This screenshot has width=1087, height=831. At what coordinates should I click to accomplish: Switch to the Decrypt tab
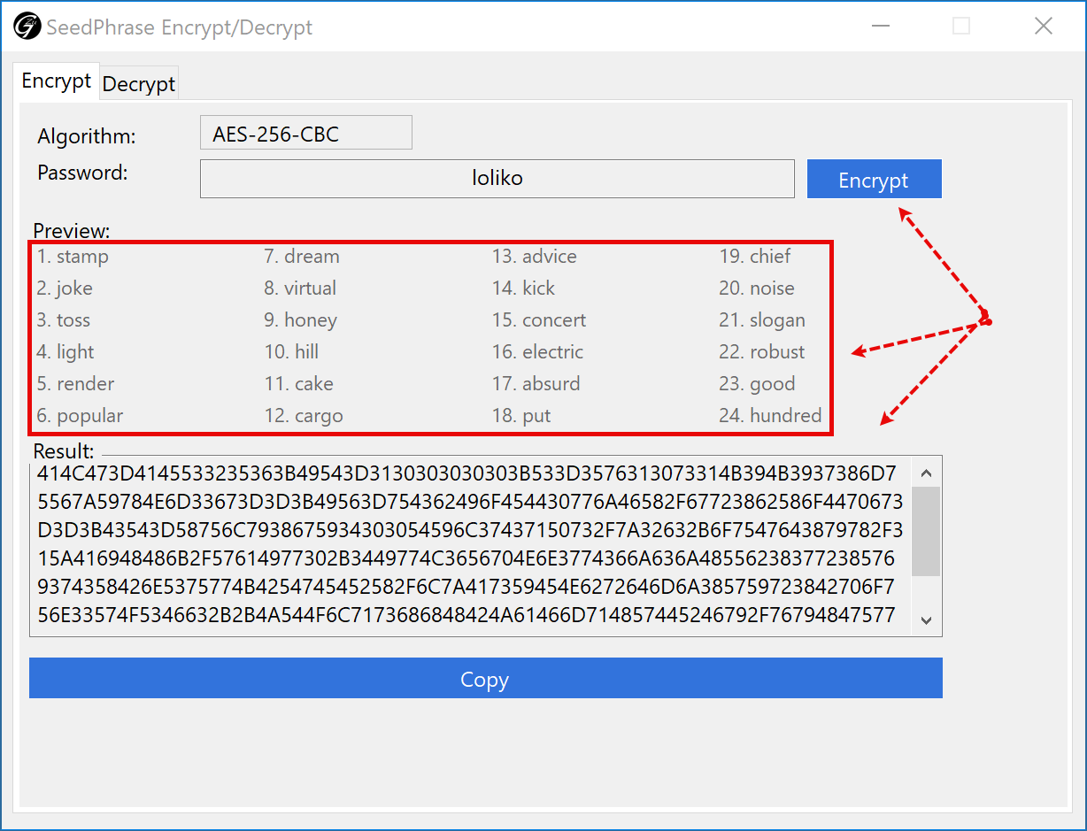click(139, 84)
